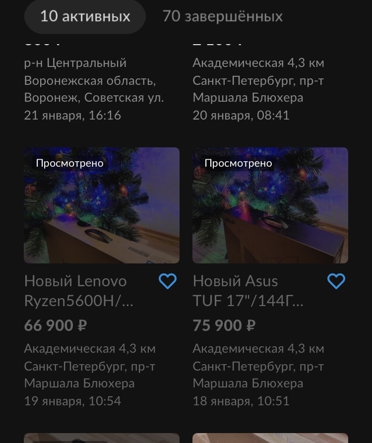The height and width of the screenshot is (443, 372).
Task: Tap the 75 900 ₽ price
Action: pos(224,325)
